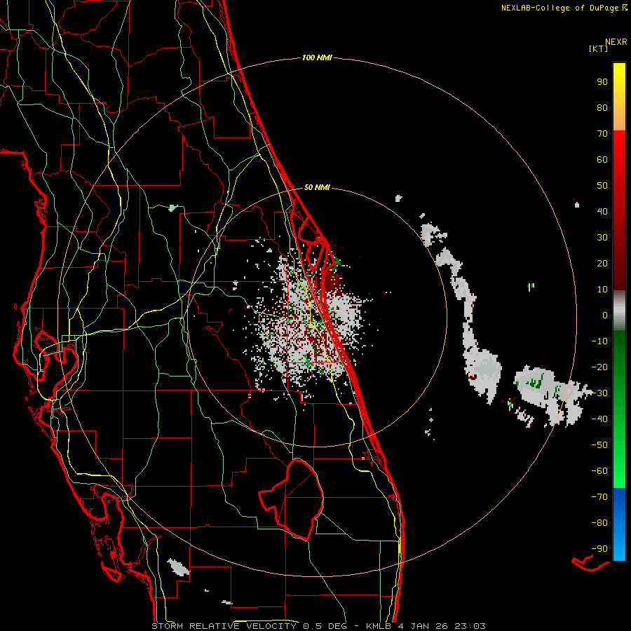This screenshot has width=631, height=631.
Task: Click the 50 NMI range ring label
Action: click(317, 187)
